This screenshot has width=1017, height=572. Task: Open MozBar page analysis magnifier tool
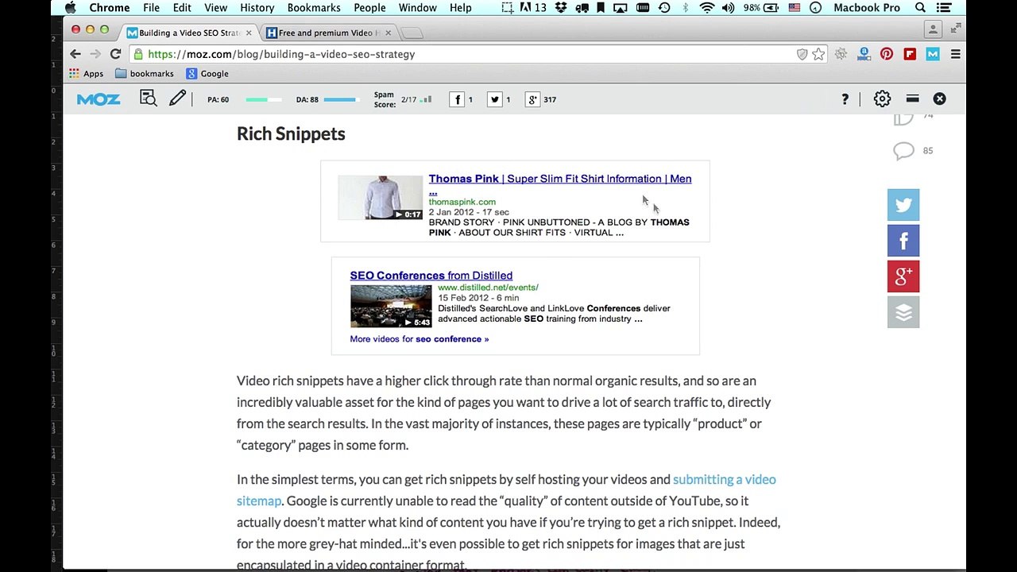click(x=149, y=99)
